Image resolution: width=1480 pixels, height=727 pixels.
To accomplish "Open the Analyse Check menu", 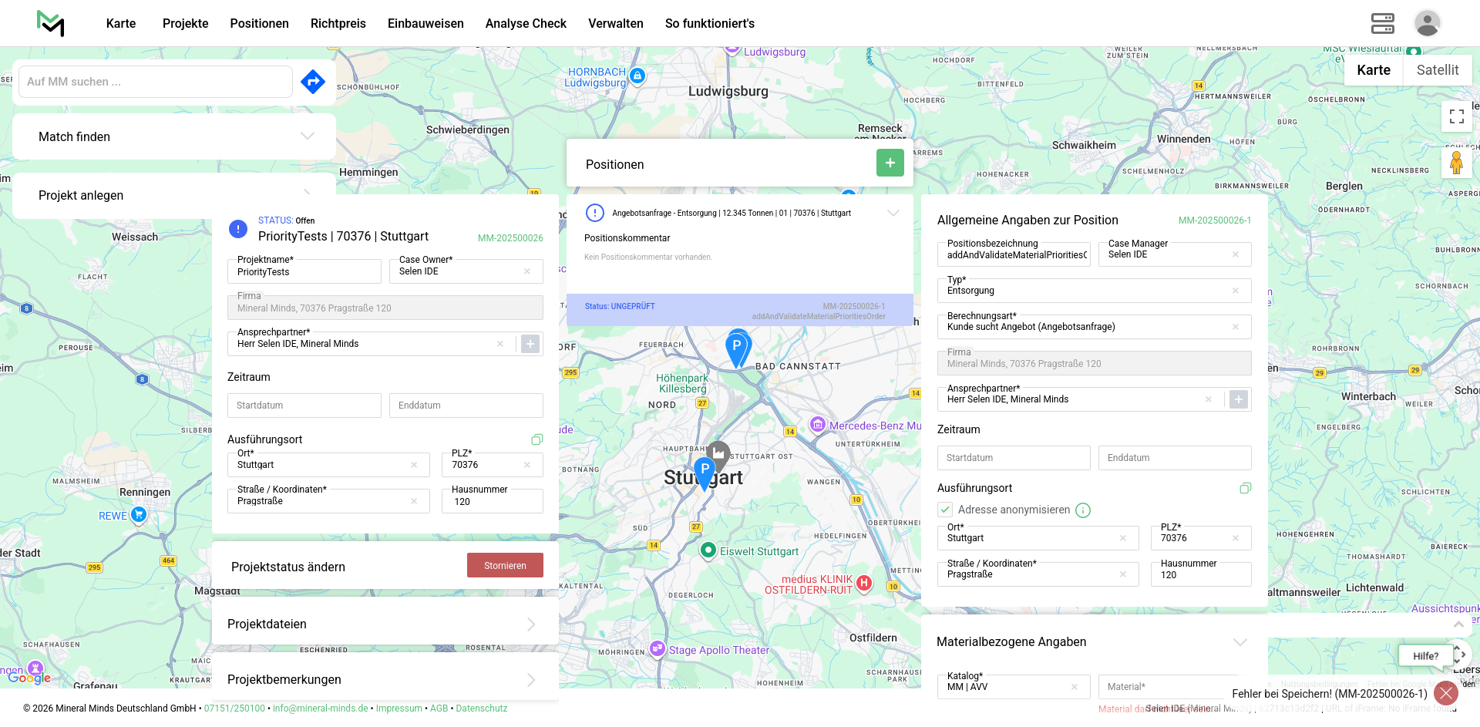I will coord(526,23).
